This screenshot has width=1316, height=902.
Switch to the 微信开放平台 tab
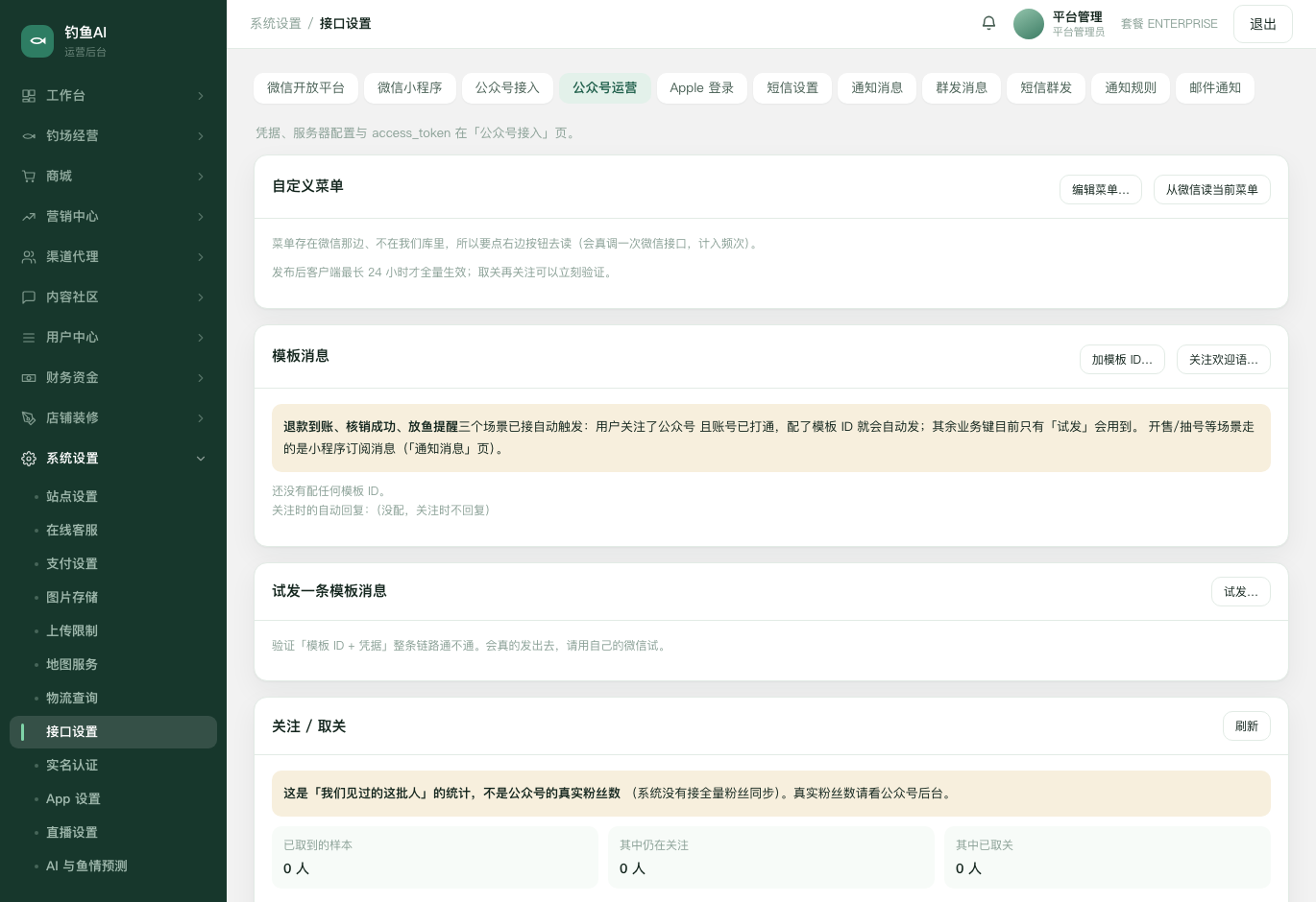click(305, 88)
